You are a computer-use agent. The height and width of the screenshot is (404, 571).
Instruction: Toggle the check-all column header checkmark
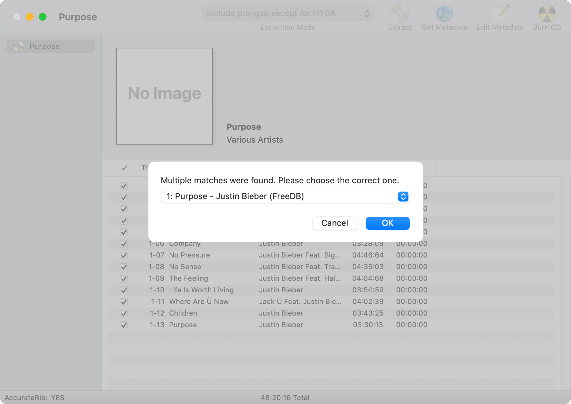[124, 168]
